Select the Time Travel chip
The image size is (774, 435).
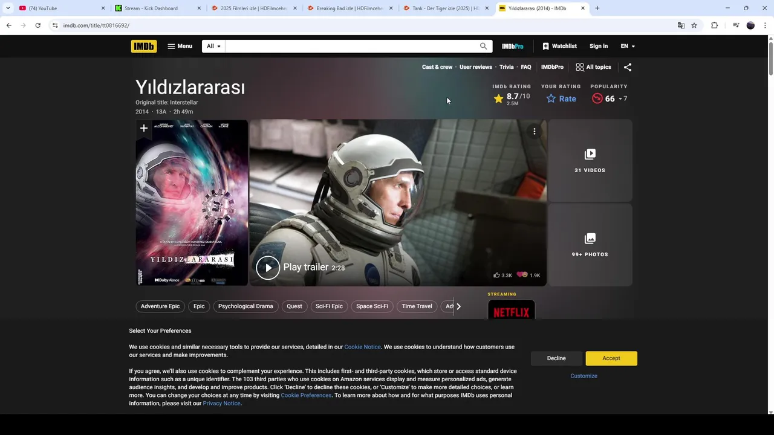tap(417, 306)
